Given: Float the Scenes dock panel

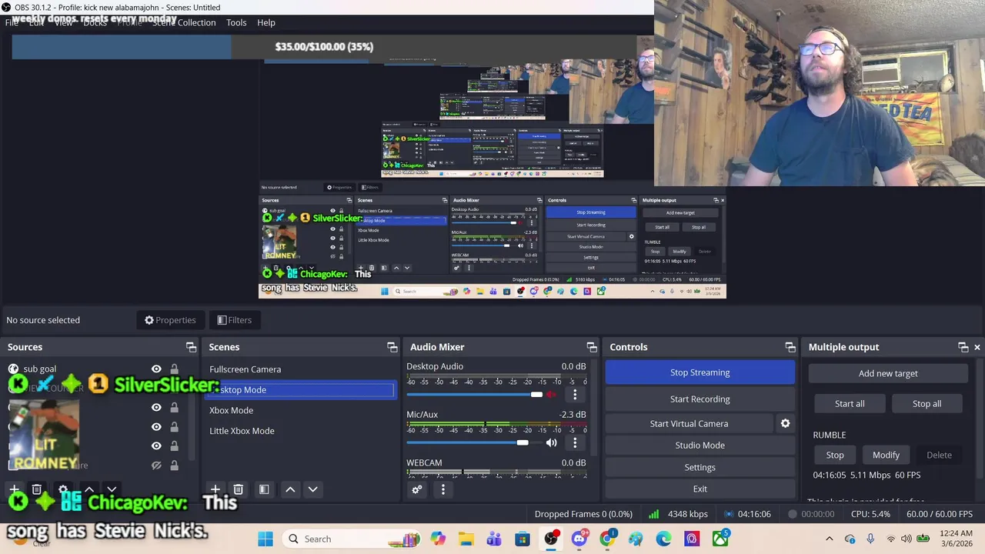Looking at the screenshot, I should (392, 347).
